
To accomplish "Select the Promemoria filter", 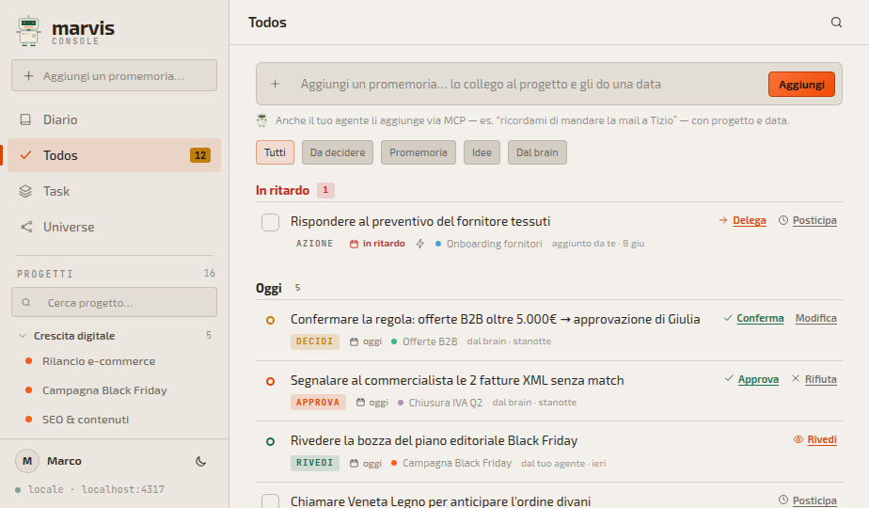I will 418,152.
